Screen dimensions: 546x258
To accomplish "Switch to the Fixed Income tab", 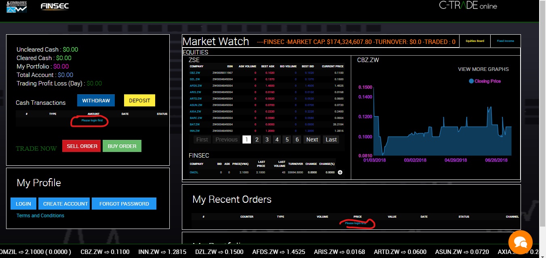I will [505, 41].
